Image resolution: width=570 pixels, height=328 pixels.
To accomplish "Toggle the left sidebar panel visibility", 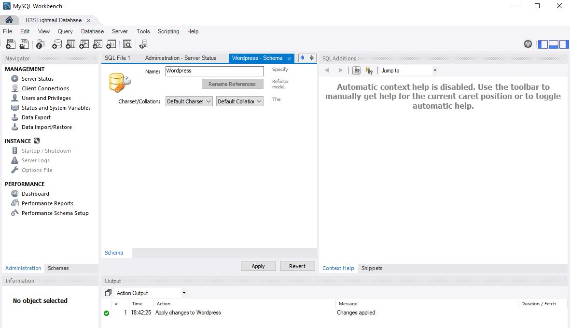I will pyautogui.click(x=543, y=44).
